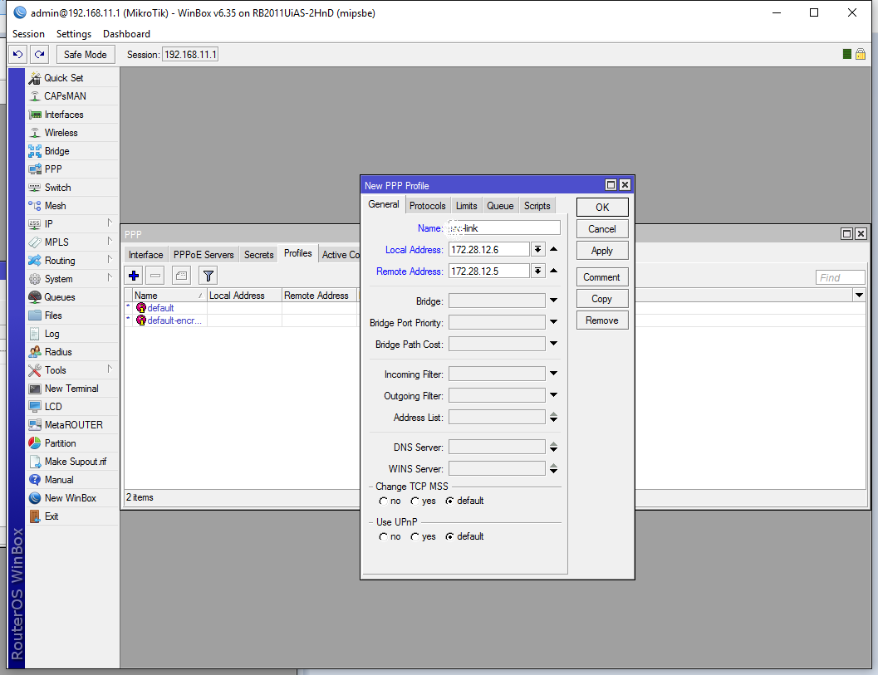This screenshot has height=675, width=878.
Task: Open Mesh menu in sidebar
Action: [x=72, y=206]
